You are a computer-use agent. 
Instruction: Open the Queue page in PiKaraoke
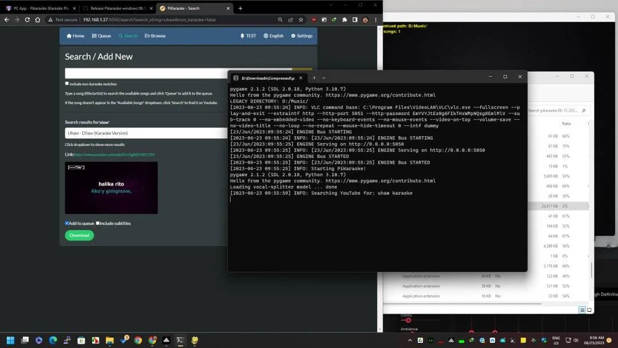pyautogui.click(x=101, y=36)
